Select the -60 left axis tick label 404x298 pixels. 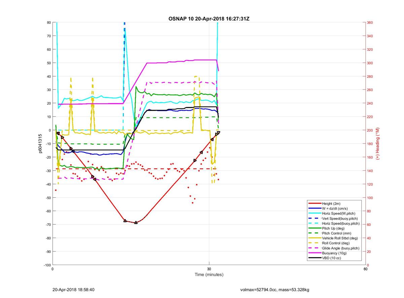[48, 211]
